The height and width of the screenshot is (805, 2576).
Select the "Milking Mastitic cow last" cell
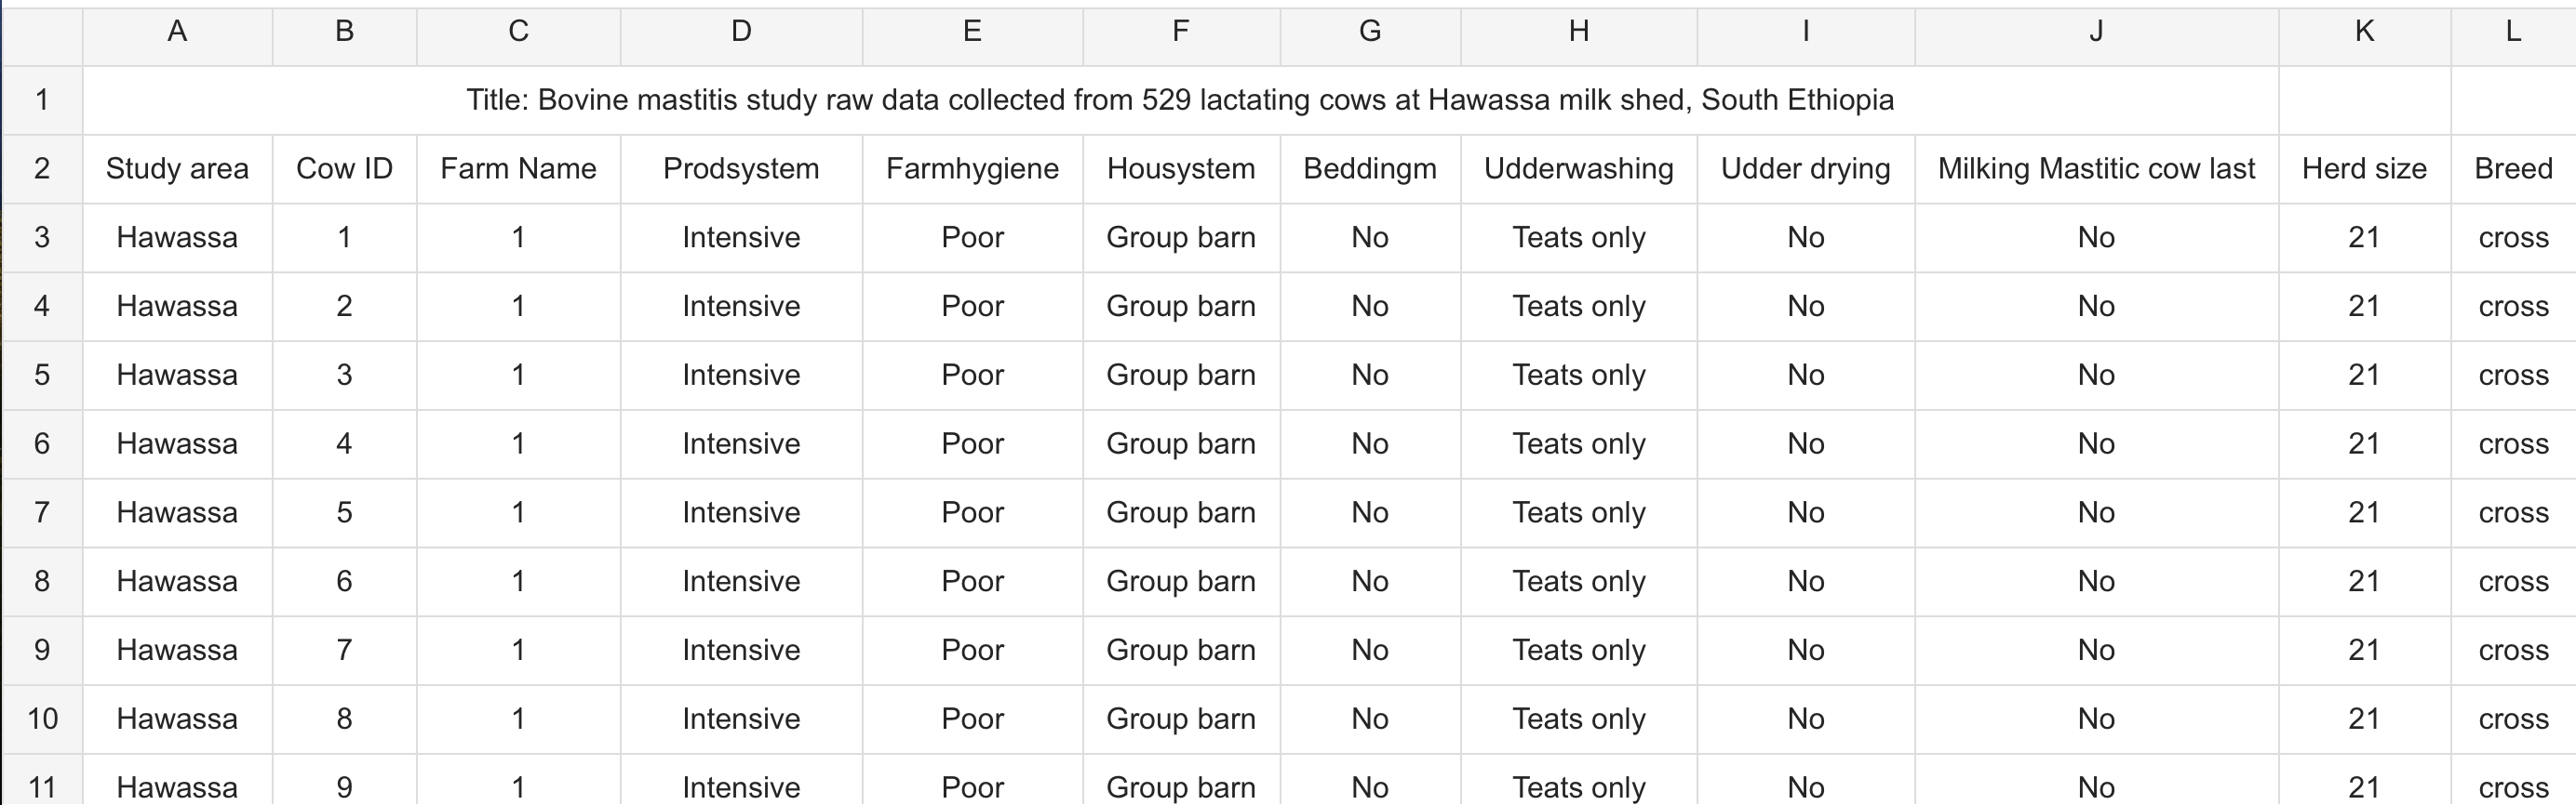2096,169
